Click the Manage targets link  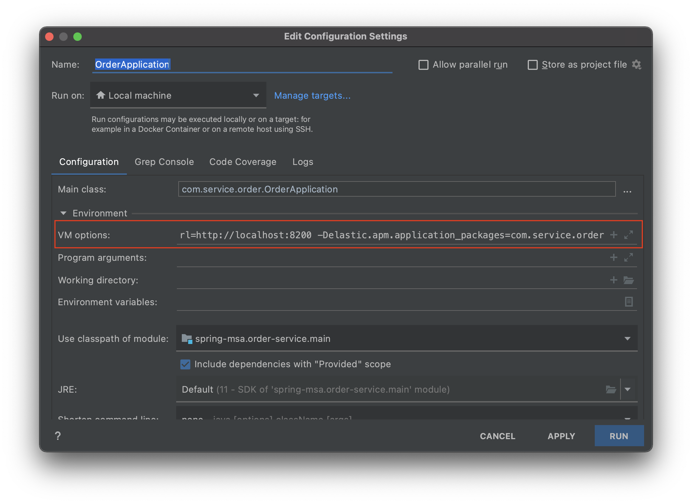click(312, 96)
